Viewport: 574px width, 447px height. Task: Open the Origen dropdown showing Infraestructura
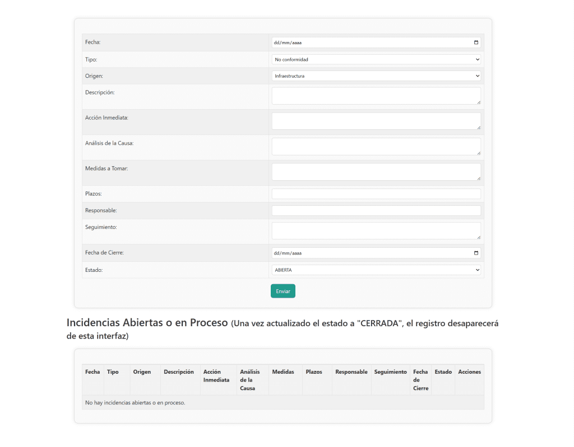click(x=376, y=76)
